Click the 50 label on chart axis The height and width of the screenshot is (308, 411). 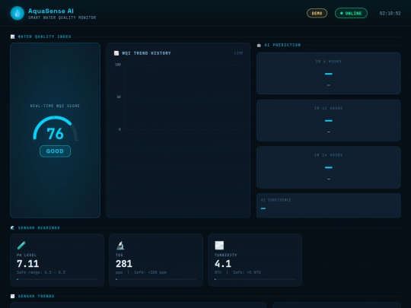(119, 97)
